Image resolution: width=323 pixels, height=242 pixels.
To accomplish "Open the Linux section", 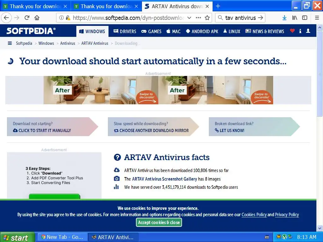I will point(232,31).
